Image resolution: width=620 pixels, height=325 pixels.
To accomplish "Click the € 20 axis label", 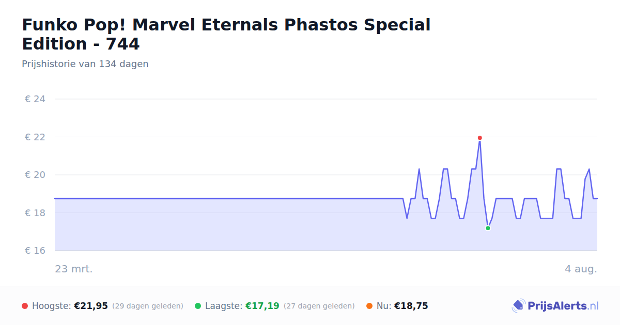I will [x=35, y=175].
